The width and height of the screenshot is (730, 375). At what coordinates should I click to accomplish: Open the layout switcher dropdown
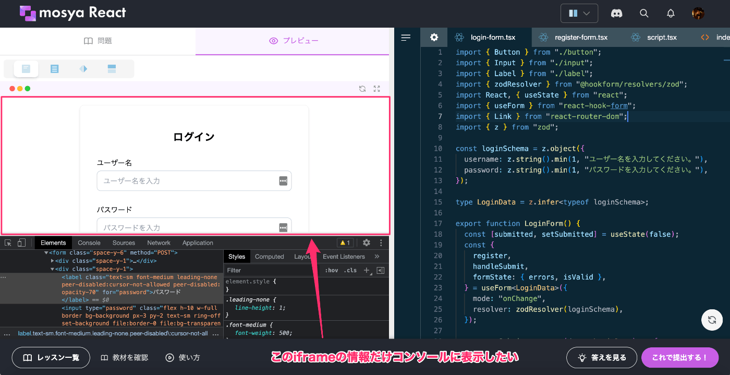coord(579,14)
